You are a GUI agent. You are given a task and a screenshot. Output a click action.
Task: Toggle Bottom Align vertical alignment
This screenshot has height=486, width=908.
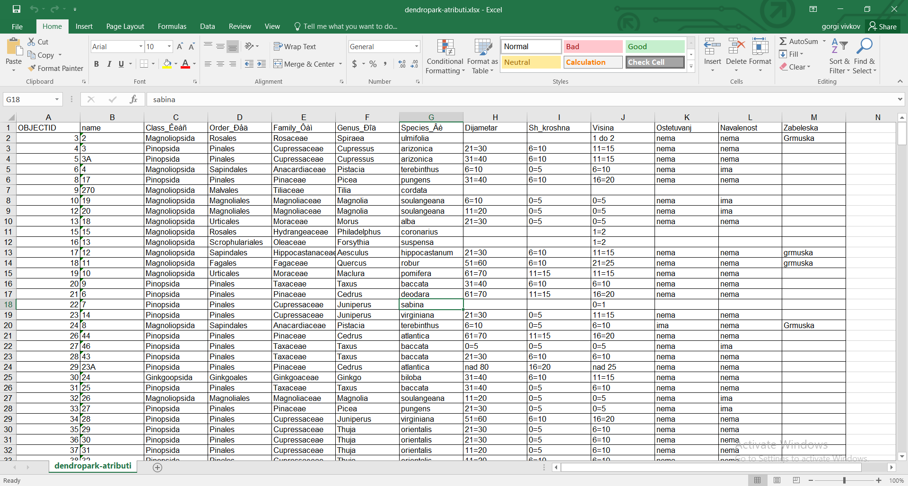pos(233,46)
